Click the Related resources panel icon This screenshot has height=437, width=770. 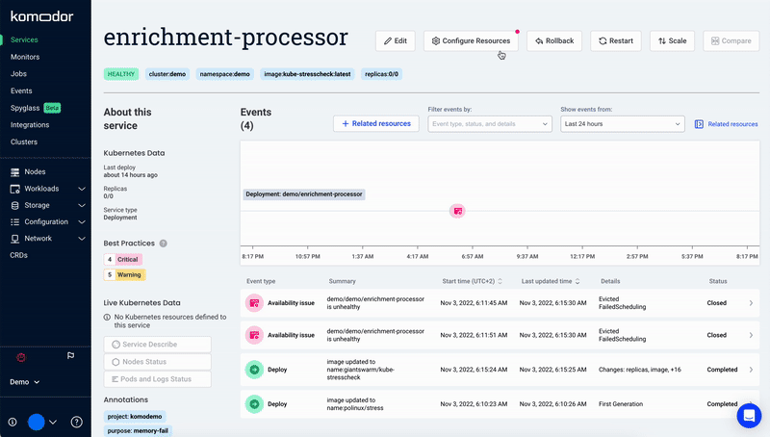(x=699, y=124)
